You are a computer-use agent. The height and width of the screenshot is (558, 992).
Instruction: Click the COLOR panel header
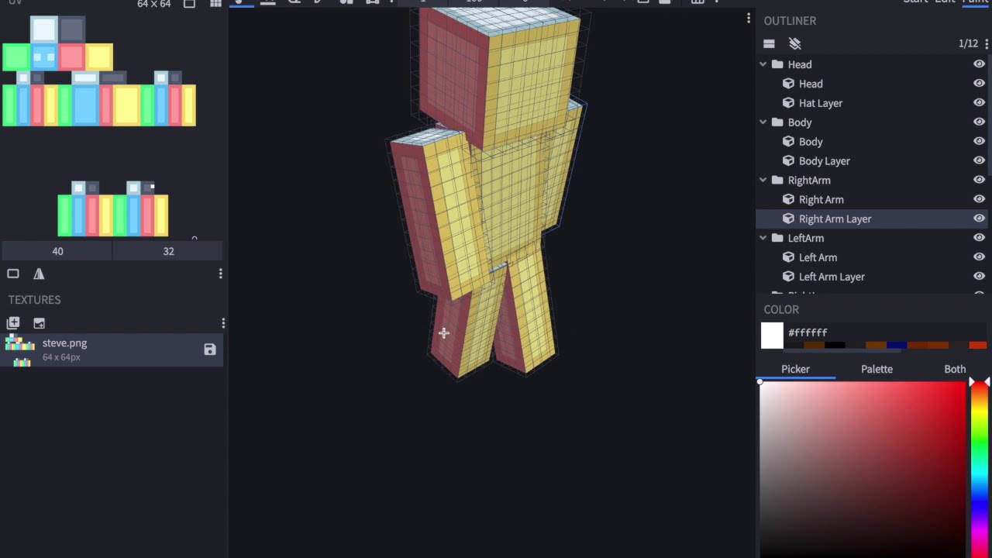pyautogui.click(x=780, y=309)
